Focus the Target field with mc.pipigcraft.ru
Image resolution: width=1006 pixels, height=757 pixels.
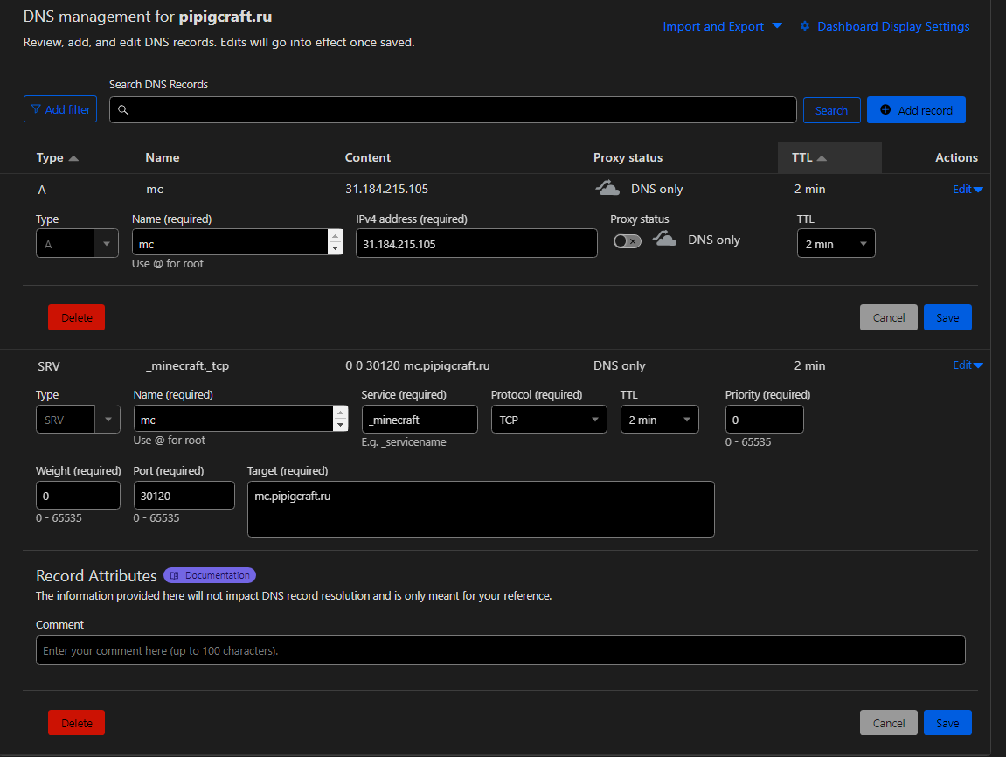tap(482, 509)
